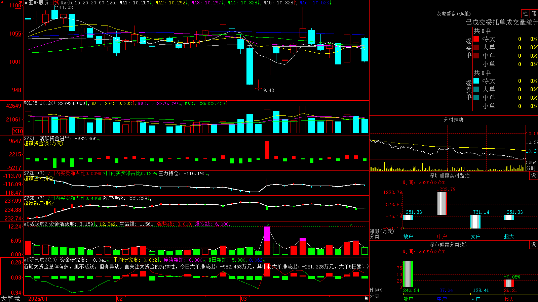Click the SVZL (7) indicator name

coord(34,173)
